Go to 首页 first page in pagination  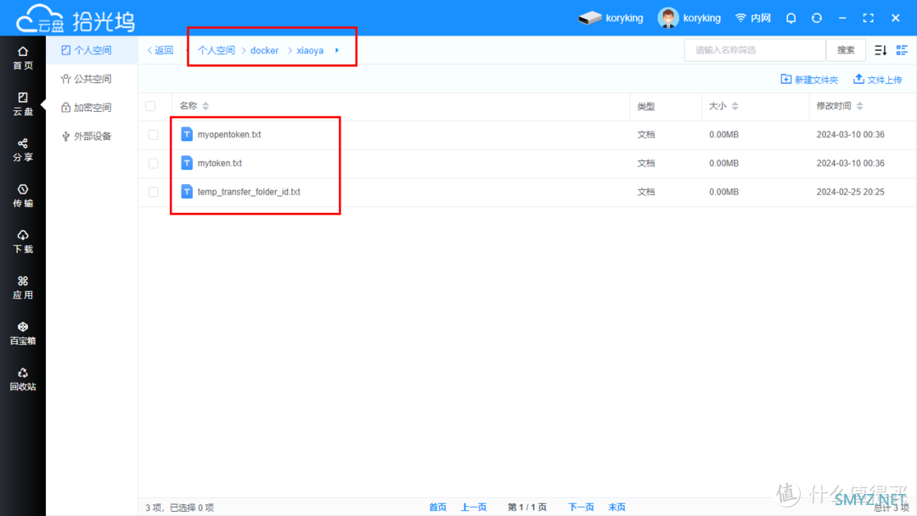pyautogui.click(x=437, y=507)
